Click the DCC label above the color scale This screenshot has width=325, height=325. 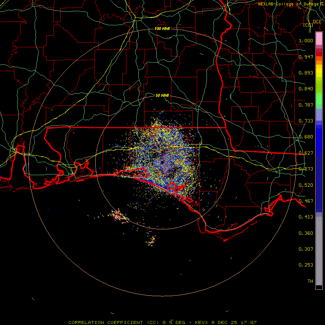[317, 22]
